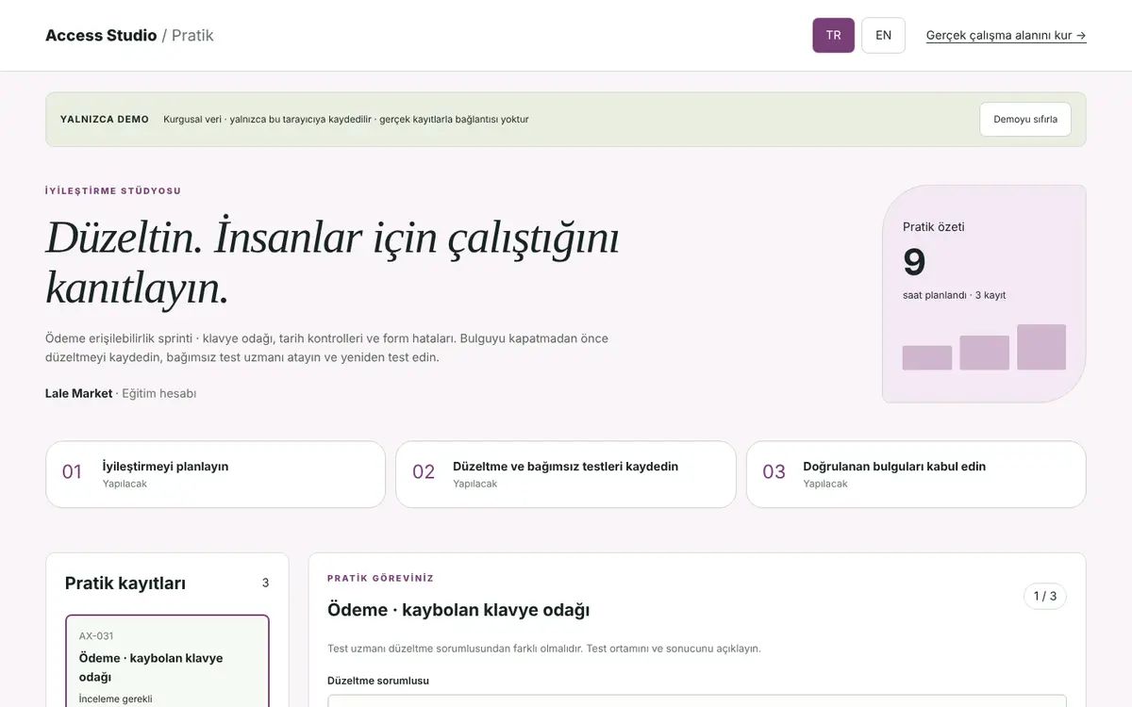Image resolution: width=1132 pixels, height=707 pixels.
Task: Click the 'Demoyu sıfırla' button
Action: 1025,120
